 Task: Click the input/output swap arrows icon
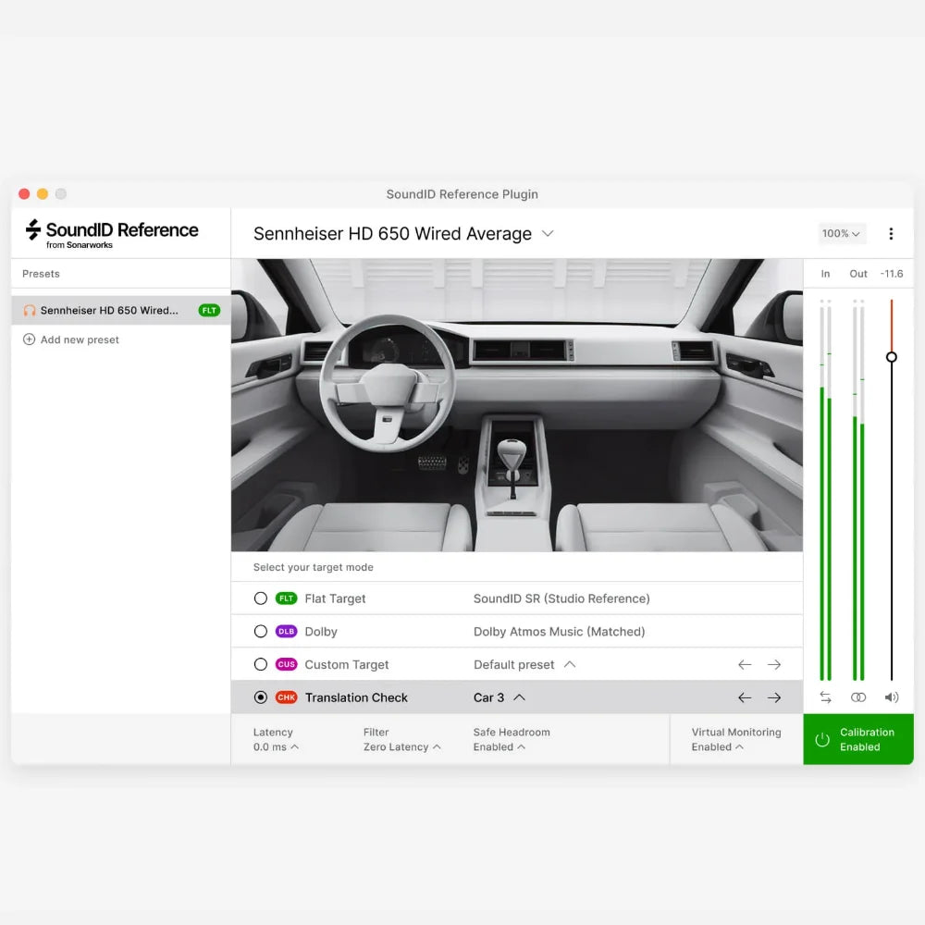[825, 697]
